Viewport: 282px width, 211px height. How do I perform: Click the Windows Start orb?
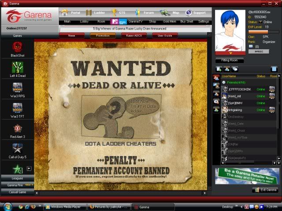(x=7, y=207)
